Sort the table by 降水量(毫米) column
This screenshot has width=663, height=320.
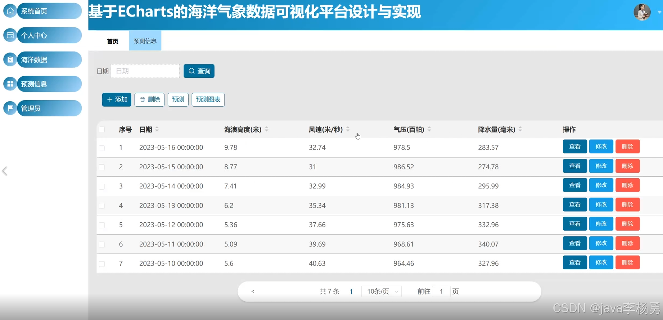point(520,129)
